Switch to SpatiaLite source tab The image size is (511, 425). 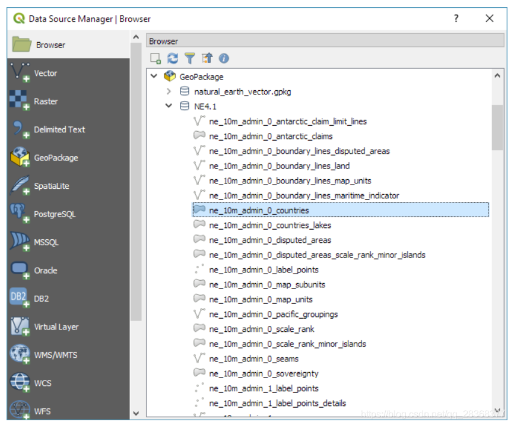68,186
